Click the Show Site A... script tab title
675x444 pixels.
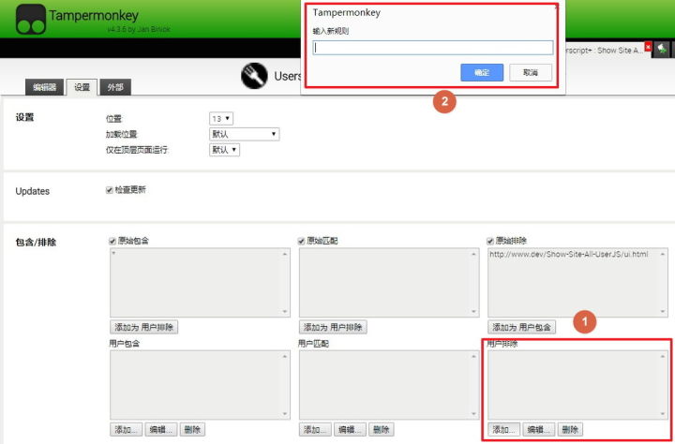point(605,51)
